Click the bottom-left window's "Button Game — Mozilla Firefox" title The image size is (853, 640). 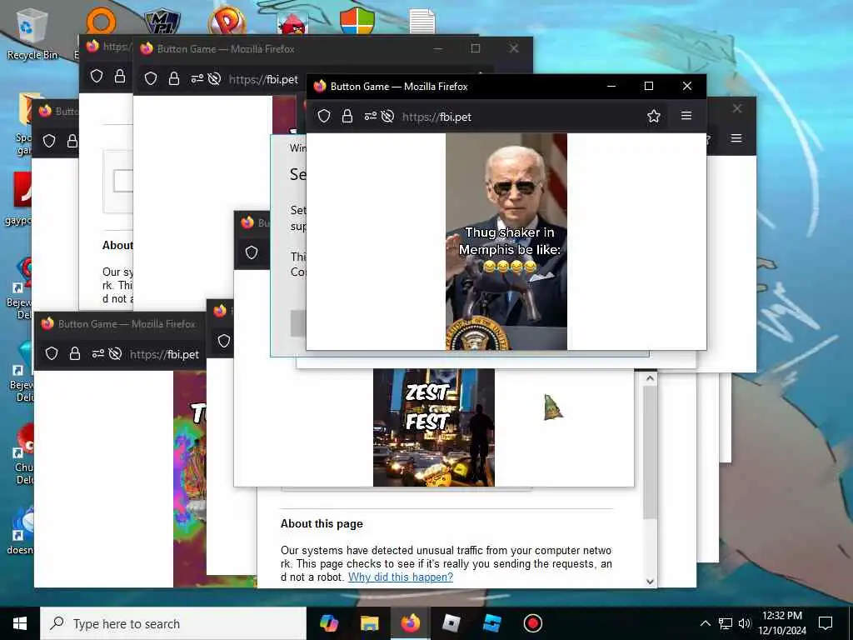tap(127, 324)
